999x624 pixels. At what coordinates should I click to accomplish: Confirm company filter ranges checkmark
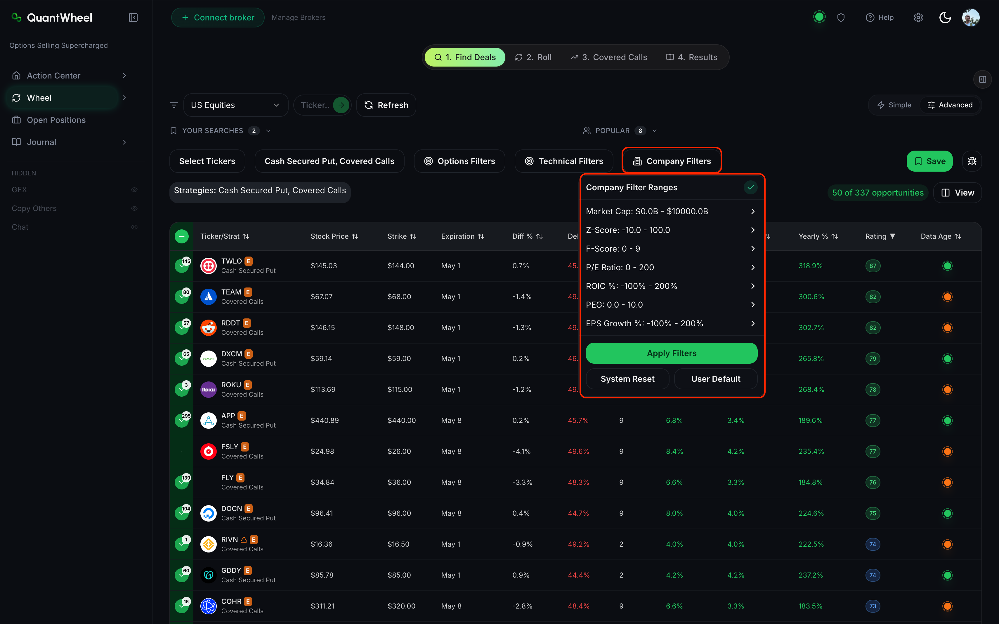coord(750,187)
